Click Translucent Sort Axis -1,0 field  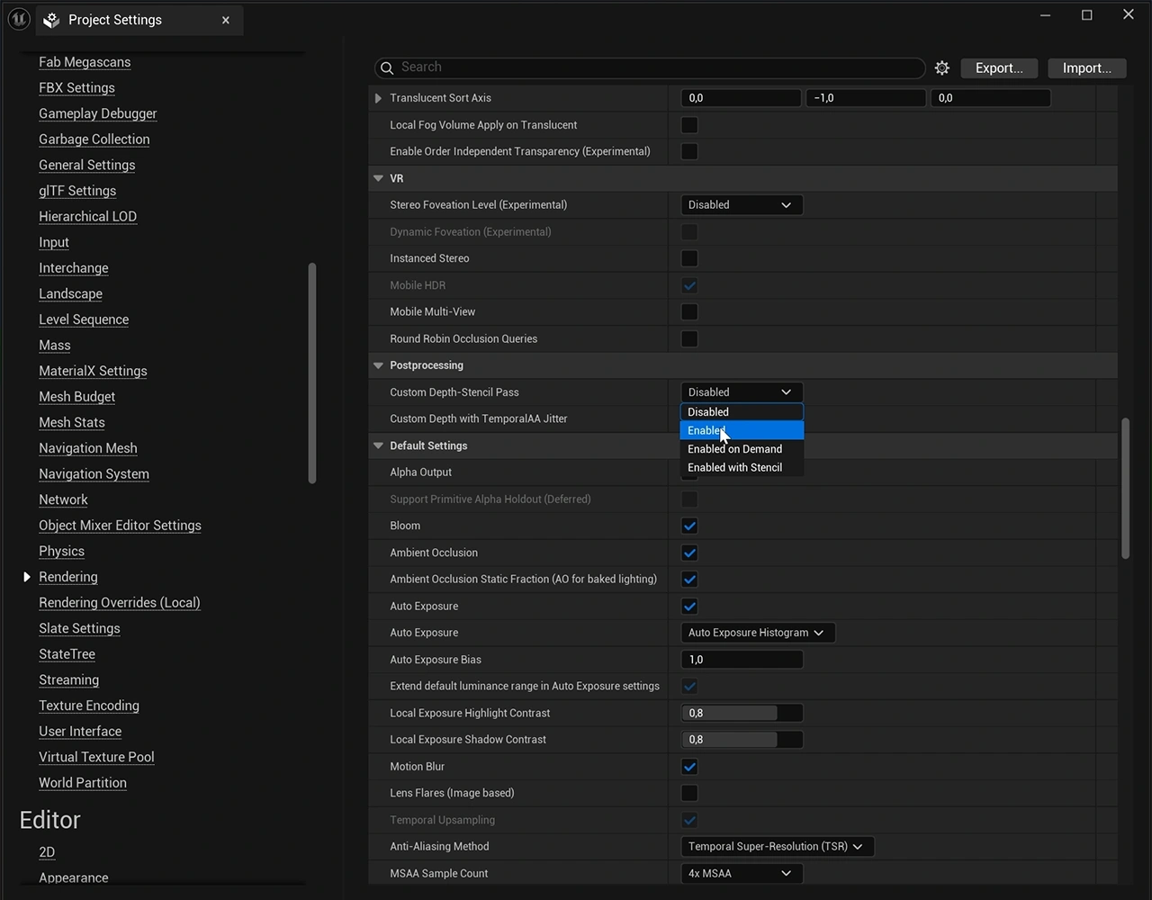pyautogui.click(x=866, y=98)
